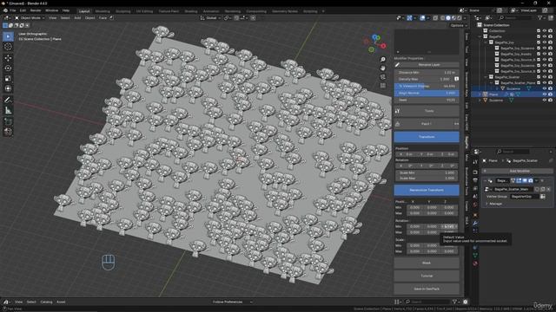
Task: Click the Rename Layer button
Action: pyautogui.click(x=429, y=65)
